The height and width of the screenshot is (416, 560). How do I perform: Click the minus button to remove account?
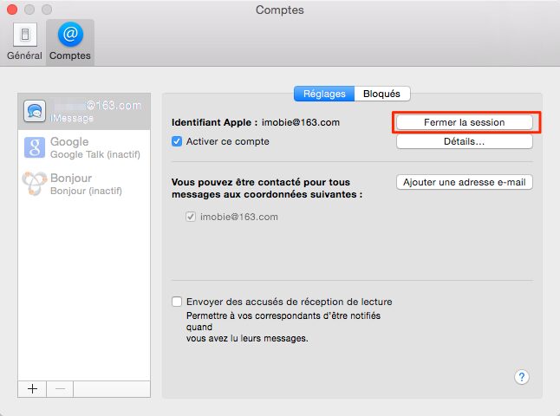point(60,388)
